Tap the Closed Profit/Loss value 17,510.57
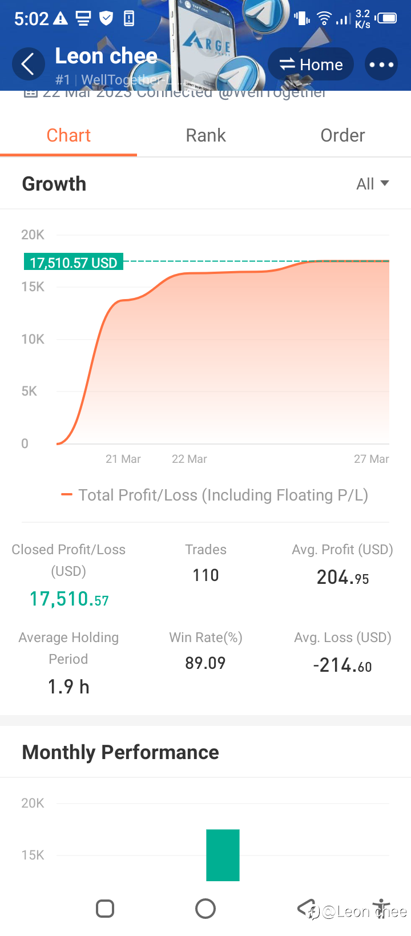This screenshot has height=936, width=411. point(69,599)
